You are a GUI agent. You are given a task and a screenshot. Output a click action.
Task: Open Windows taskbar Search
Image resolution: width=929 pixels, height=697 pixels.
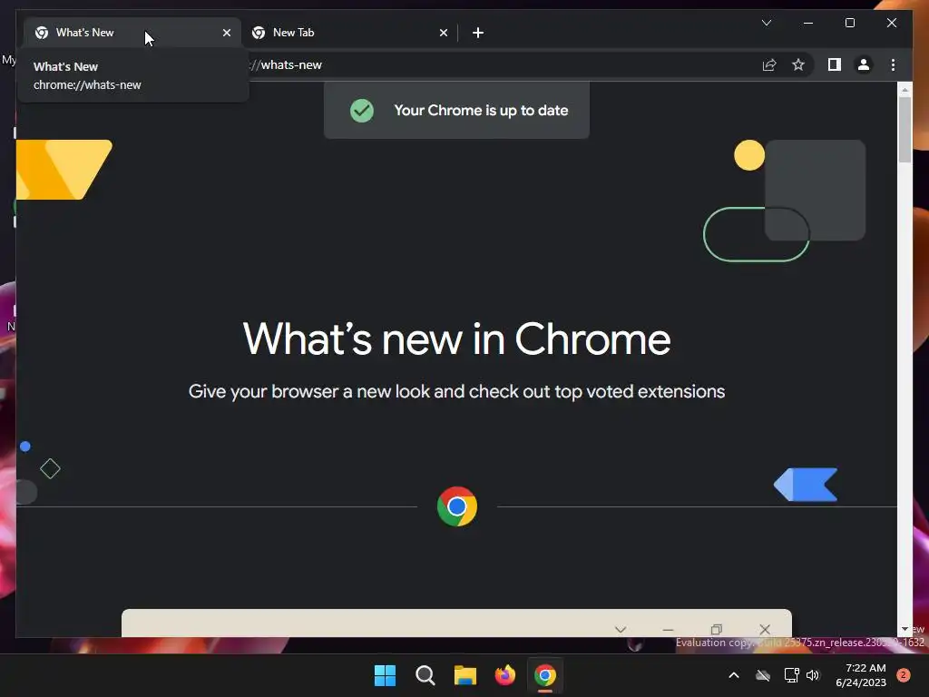(x=425, y=675)
